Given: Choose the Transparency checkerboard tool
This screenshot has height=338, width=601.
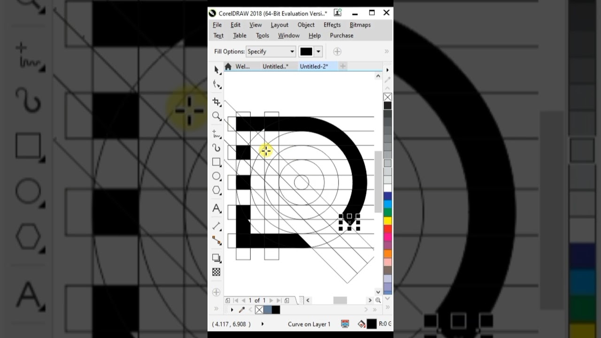Looking at the screenshot, I should [x=216, y=272].
